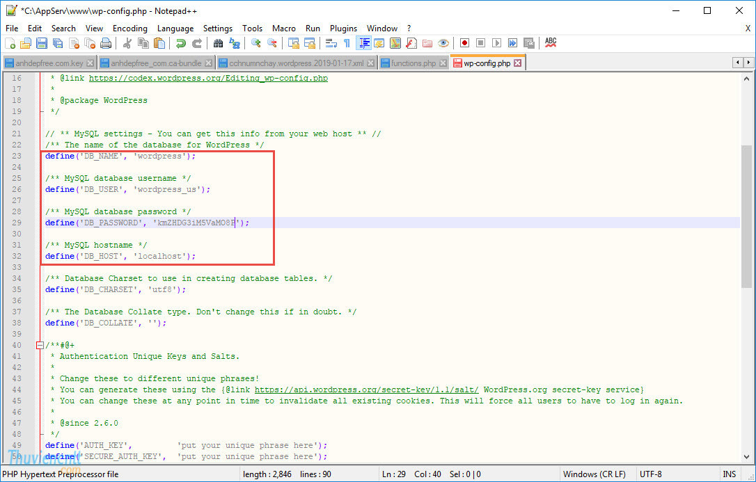The height and width of the screenshot is (482, 756).
Task: Run the macro multiple times icon
Action: pyautogui.click(x=512, y=43)
